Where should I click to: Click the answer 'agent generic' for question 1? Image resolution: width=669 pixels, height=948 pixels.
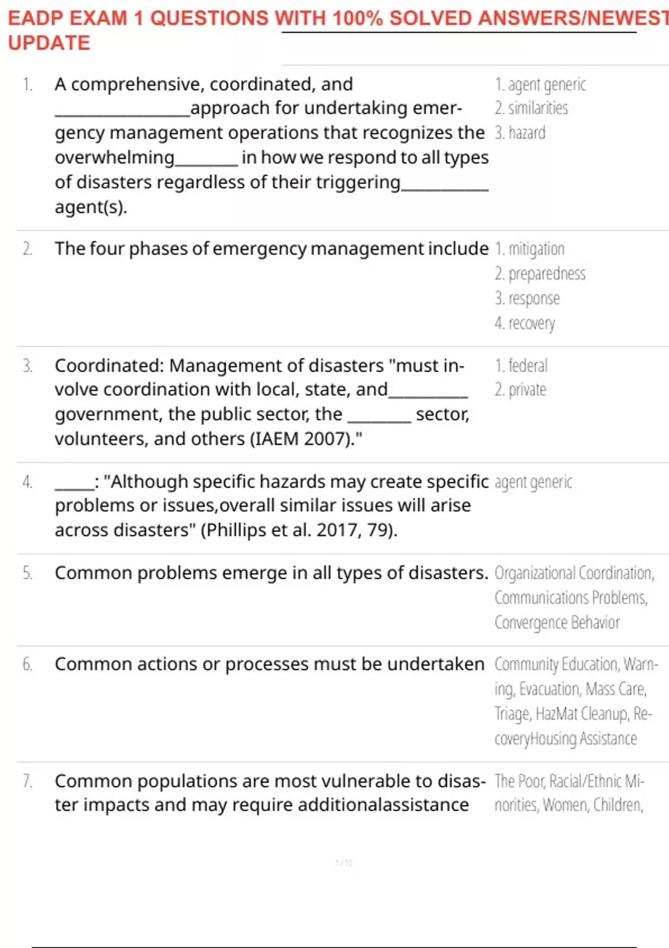(540, 85)
